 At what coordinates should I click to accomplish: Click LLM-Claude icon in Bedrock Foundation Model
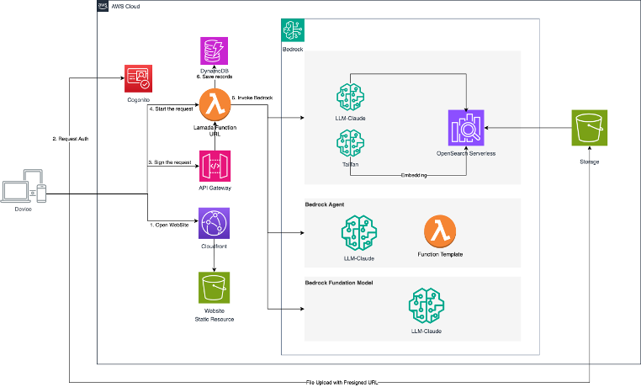click(x=426, y=305)
